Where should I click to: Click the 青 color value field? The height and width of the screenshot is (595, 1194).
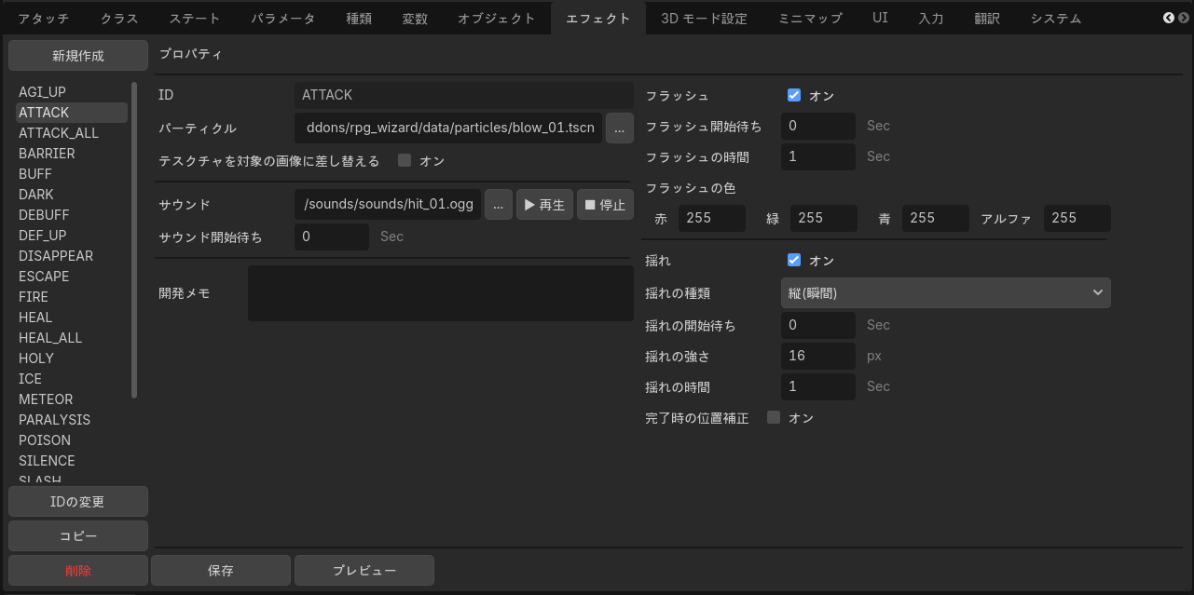click(936, 218)
